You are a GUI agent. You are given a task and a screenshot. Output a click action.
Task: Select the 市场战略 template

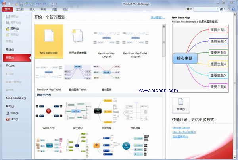136,114
